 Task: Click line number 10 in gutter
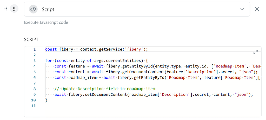pyautogui.click(x=33, y=100)
